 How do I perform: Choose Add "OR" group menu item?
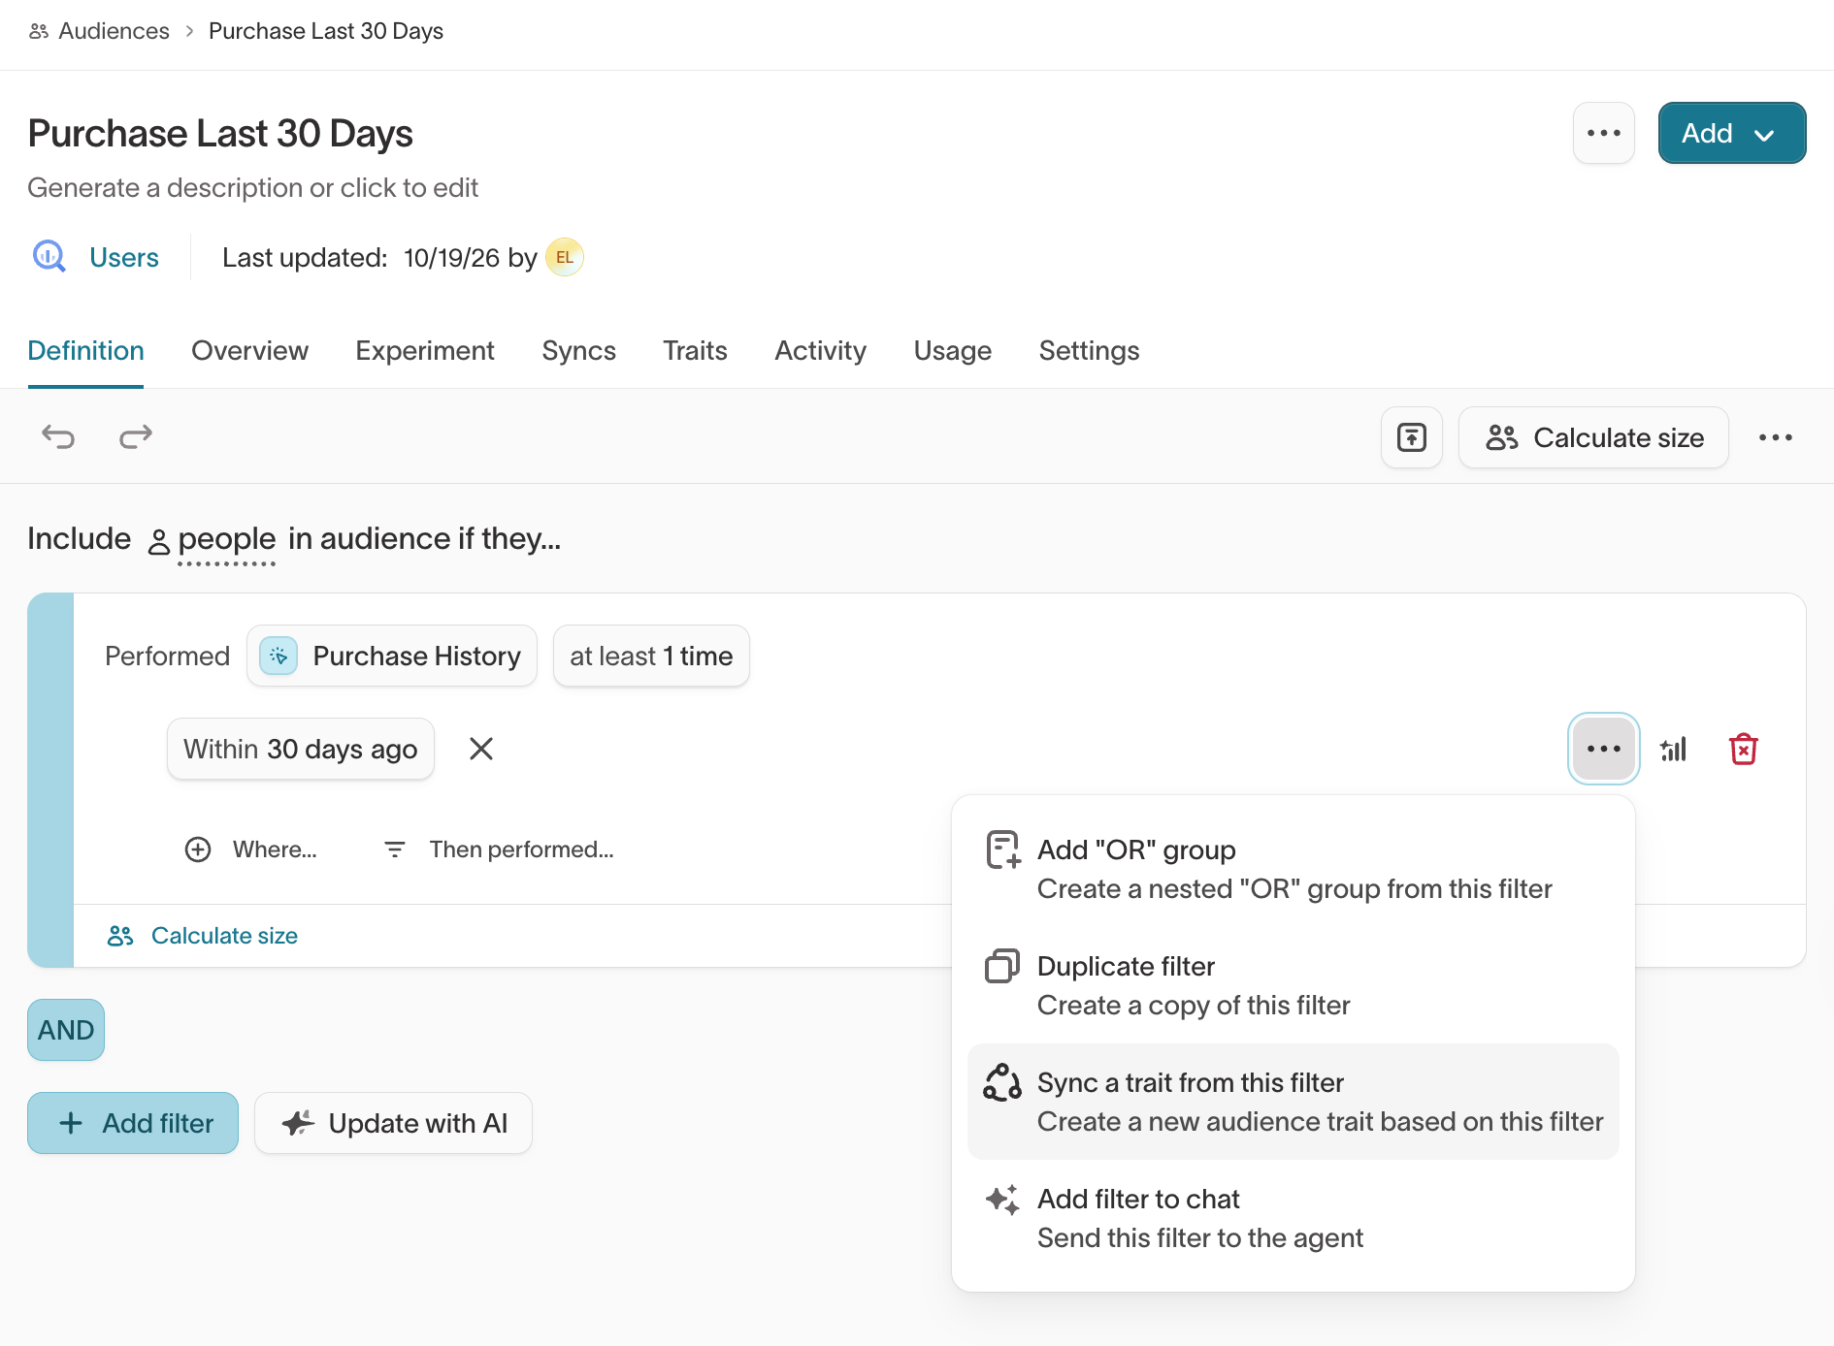coord(1294,869)
